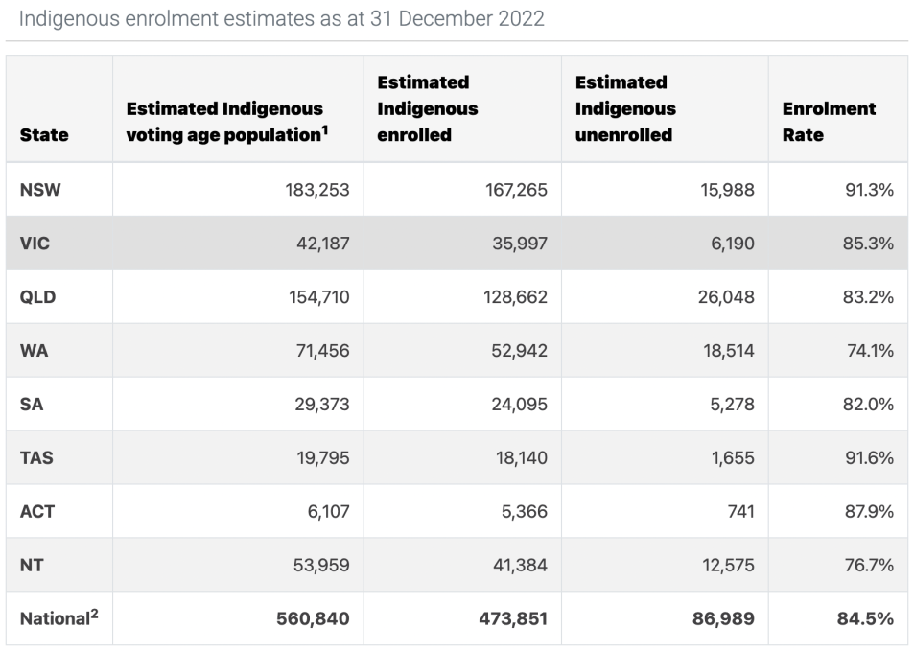The image size is (914, 651).
Task: Click NSW voting age population 183,253
Action: point(317,190)
